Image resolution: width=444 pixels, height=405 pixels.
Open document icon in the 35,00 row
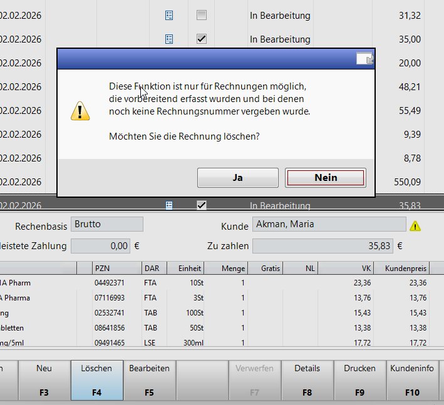(168, 39)
